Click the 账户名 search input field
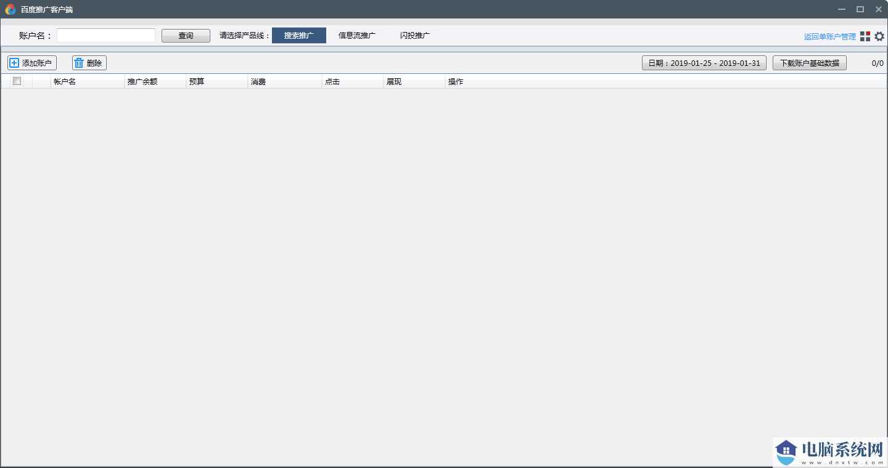This screenshot has width=888, height=468. point(106,36)
